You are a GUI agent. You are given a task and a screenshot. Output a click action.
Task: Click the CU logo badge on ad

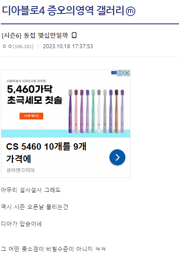[114, 73]
